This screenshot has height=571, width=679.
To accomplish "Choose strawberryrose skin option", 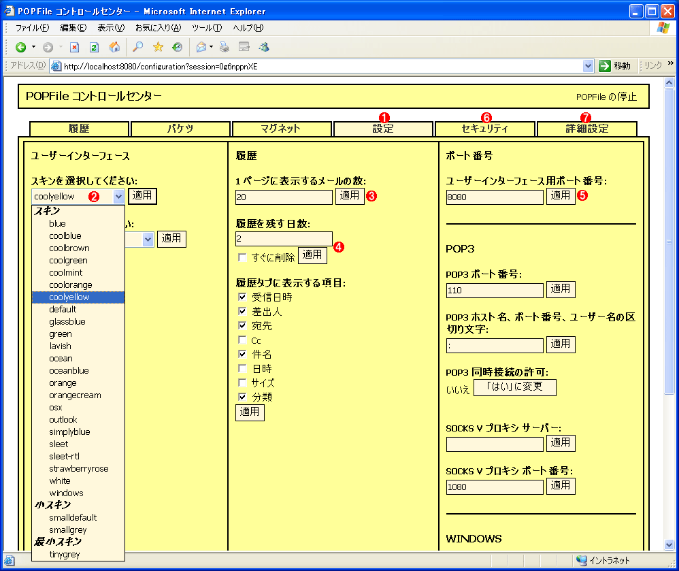I will 78,468.
